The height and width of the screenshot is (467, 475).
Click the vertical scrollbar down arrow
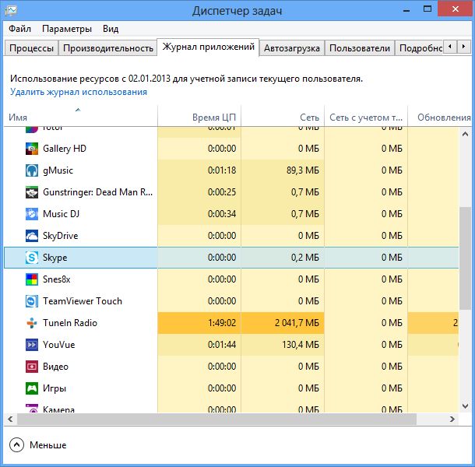[466, 406]
